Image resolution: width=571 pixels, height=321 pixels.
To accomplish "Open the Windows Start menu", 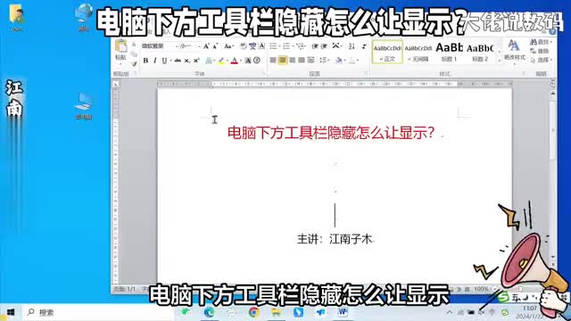I will pos(11,312).
